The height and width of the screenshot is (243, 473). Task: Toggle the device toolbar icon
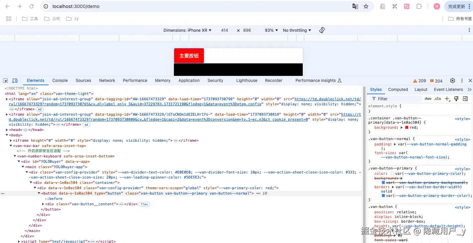coord(15,81)
